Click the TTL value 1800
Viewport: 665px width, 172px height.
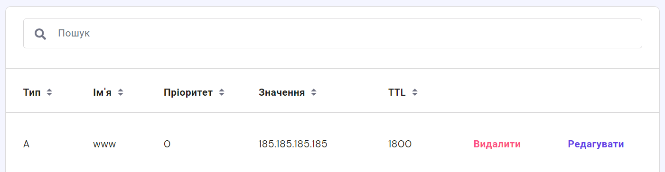(x=400, y=144)
